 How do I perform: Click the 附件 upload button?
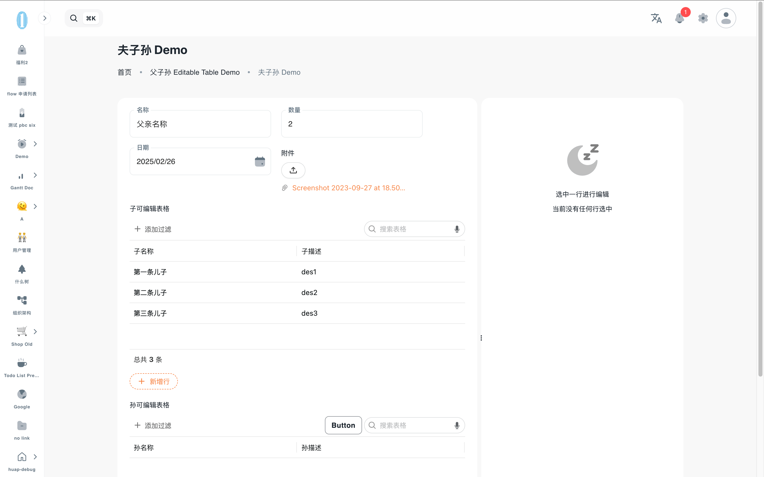(x=293, y=170)
